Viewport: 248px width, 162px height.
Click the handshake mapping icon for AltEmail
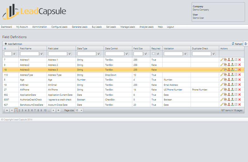pos(225,85)
